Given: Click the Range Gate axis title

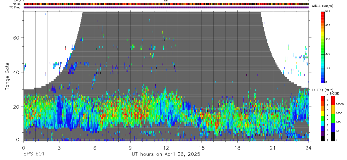Looking at the screenshot, I should click(7, 76).
